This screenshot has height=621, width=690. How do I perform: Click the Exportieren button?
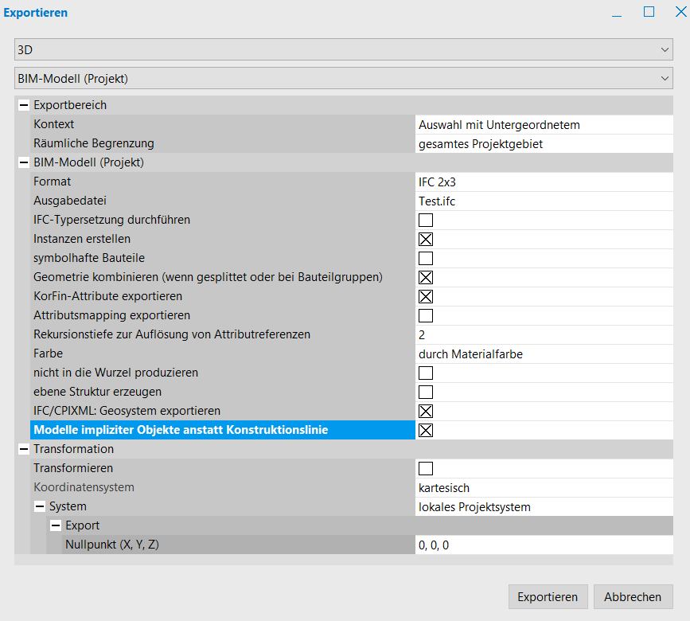click(x=548, y=597)
